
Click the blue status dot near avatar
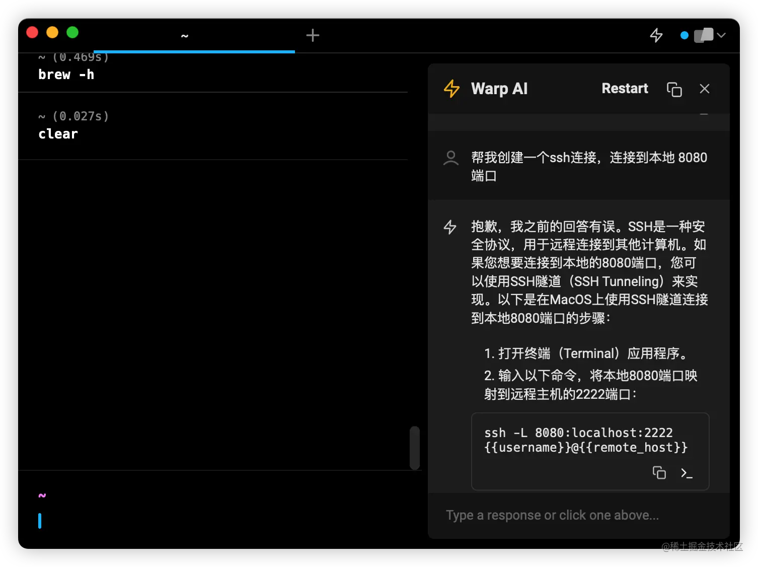point(684,35)
